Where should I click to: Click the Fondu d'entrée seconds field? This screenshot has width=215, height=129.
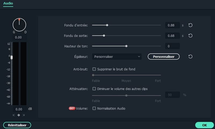coord(172,25)
